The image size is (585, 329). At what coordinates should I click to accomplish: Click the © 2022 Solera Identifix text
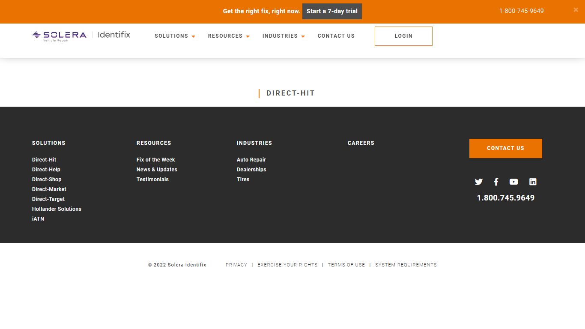pyautogui.click(x=177, y=265)
